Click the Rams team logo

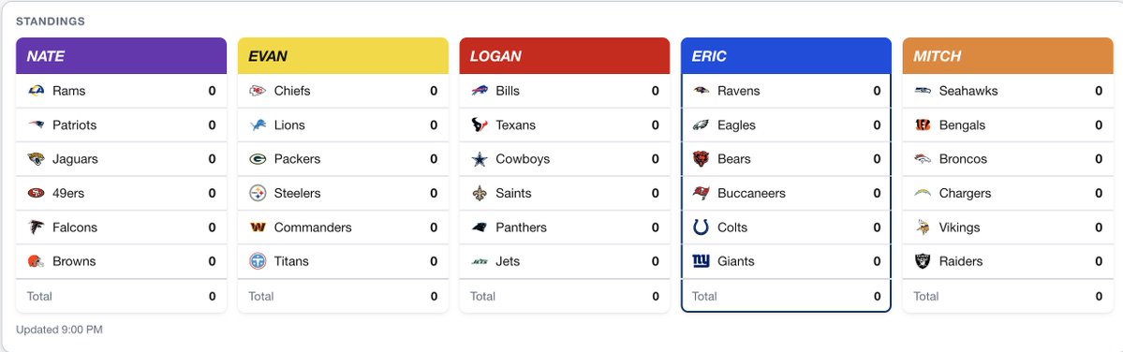(36, 91)
